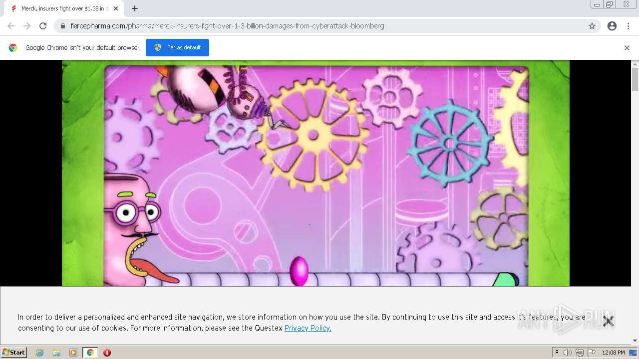Open the red Opera taskbar icon
The width and height of the screenshot is (639, 359).
coord(107,353)
